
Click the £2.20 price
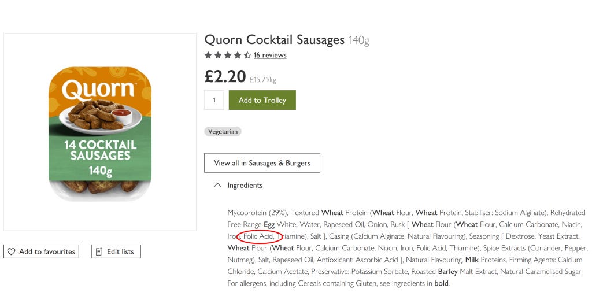tap(225, 77)
